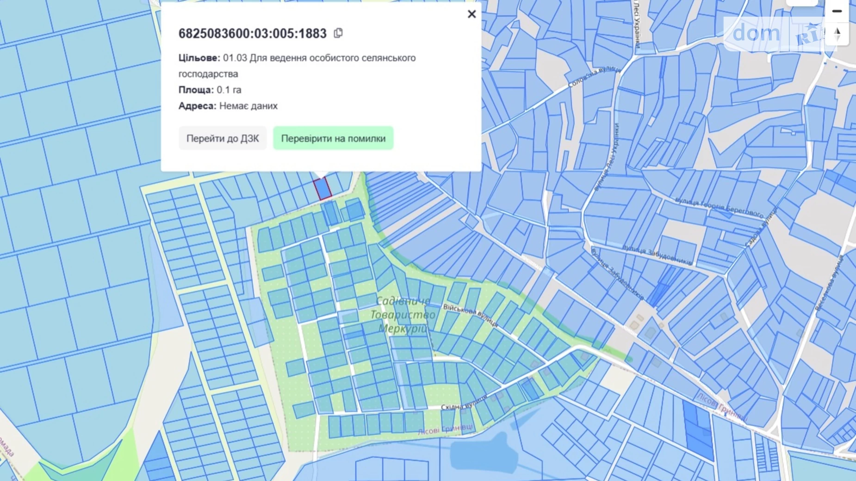
Task: Click 'Садівниче Товариство Меркурій' map label
Action: coord(403,315)
